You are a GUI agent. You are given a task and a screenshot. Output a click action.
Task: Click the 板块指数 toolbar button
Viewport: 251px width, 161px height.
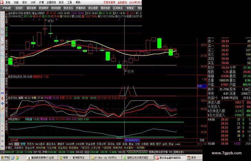[56, 8]
